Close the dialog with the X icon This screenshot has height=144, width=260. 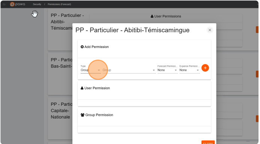[210, 30]
